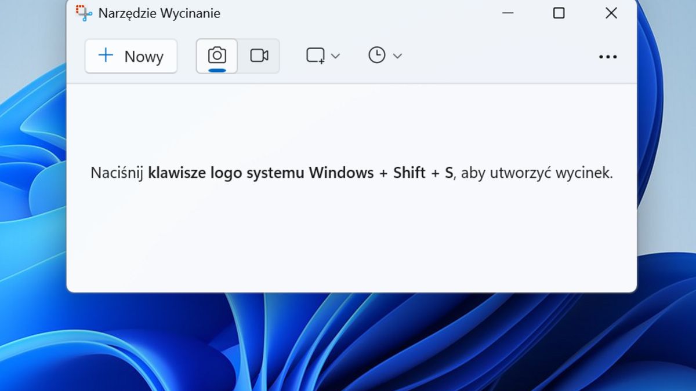The image size is (696, 391).
Task: Open the delay timer clock dropdown
Action: coord(385,56)
